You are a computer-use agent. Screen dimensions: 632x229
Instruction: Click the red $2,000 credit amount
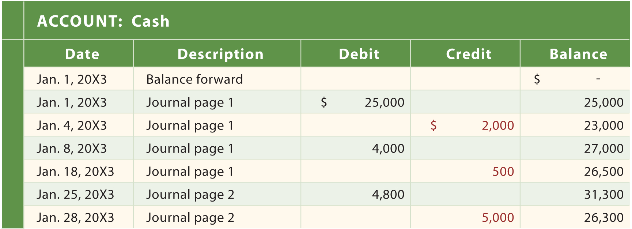click(x=497, y=125)
